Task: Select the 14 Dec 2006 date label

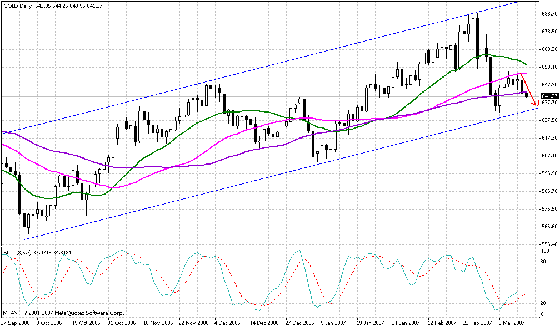Action: [x=264, y=323]
